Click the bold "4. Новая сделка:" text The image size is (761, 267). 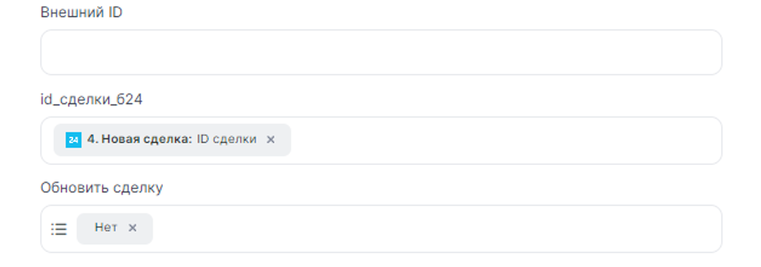pyautogui.click(x=140, y=140)
